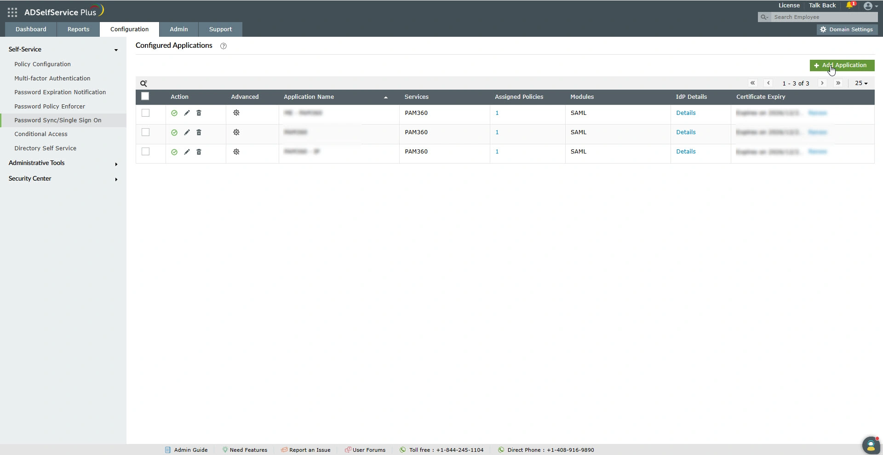Open the page size dropdown showing 25

(860, 83)
